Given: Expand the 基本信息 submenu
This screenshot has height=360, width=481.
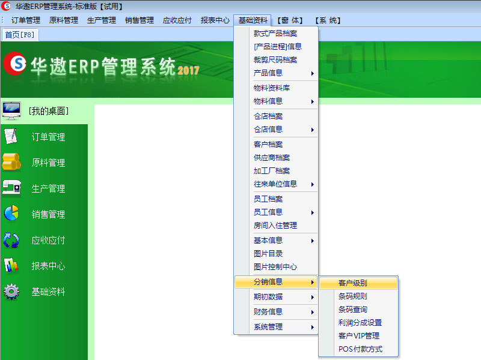Looking at the screenshot, I should pos(276,241).
